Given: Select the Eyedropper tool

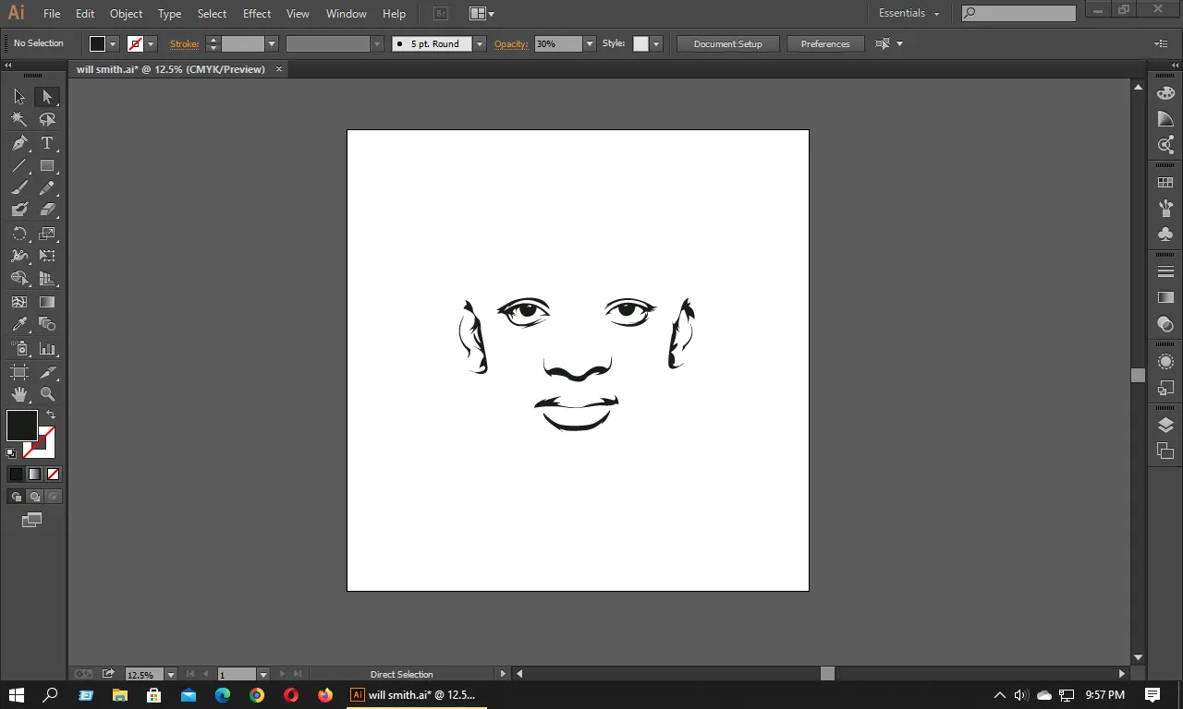Looking at the screenshot, I should click(19, 324).
